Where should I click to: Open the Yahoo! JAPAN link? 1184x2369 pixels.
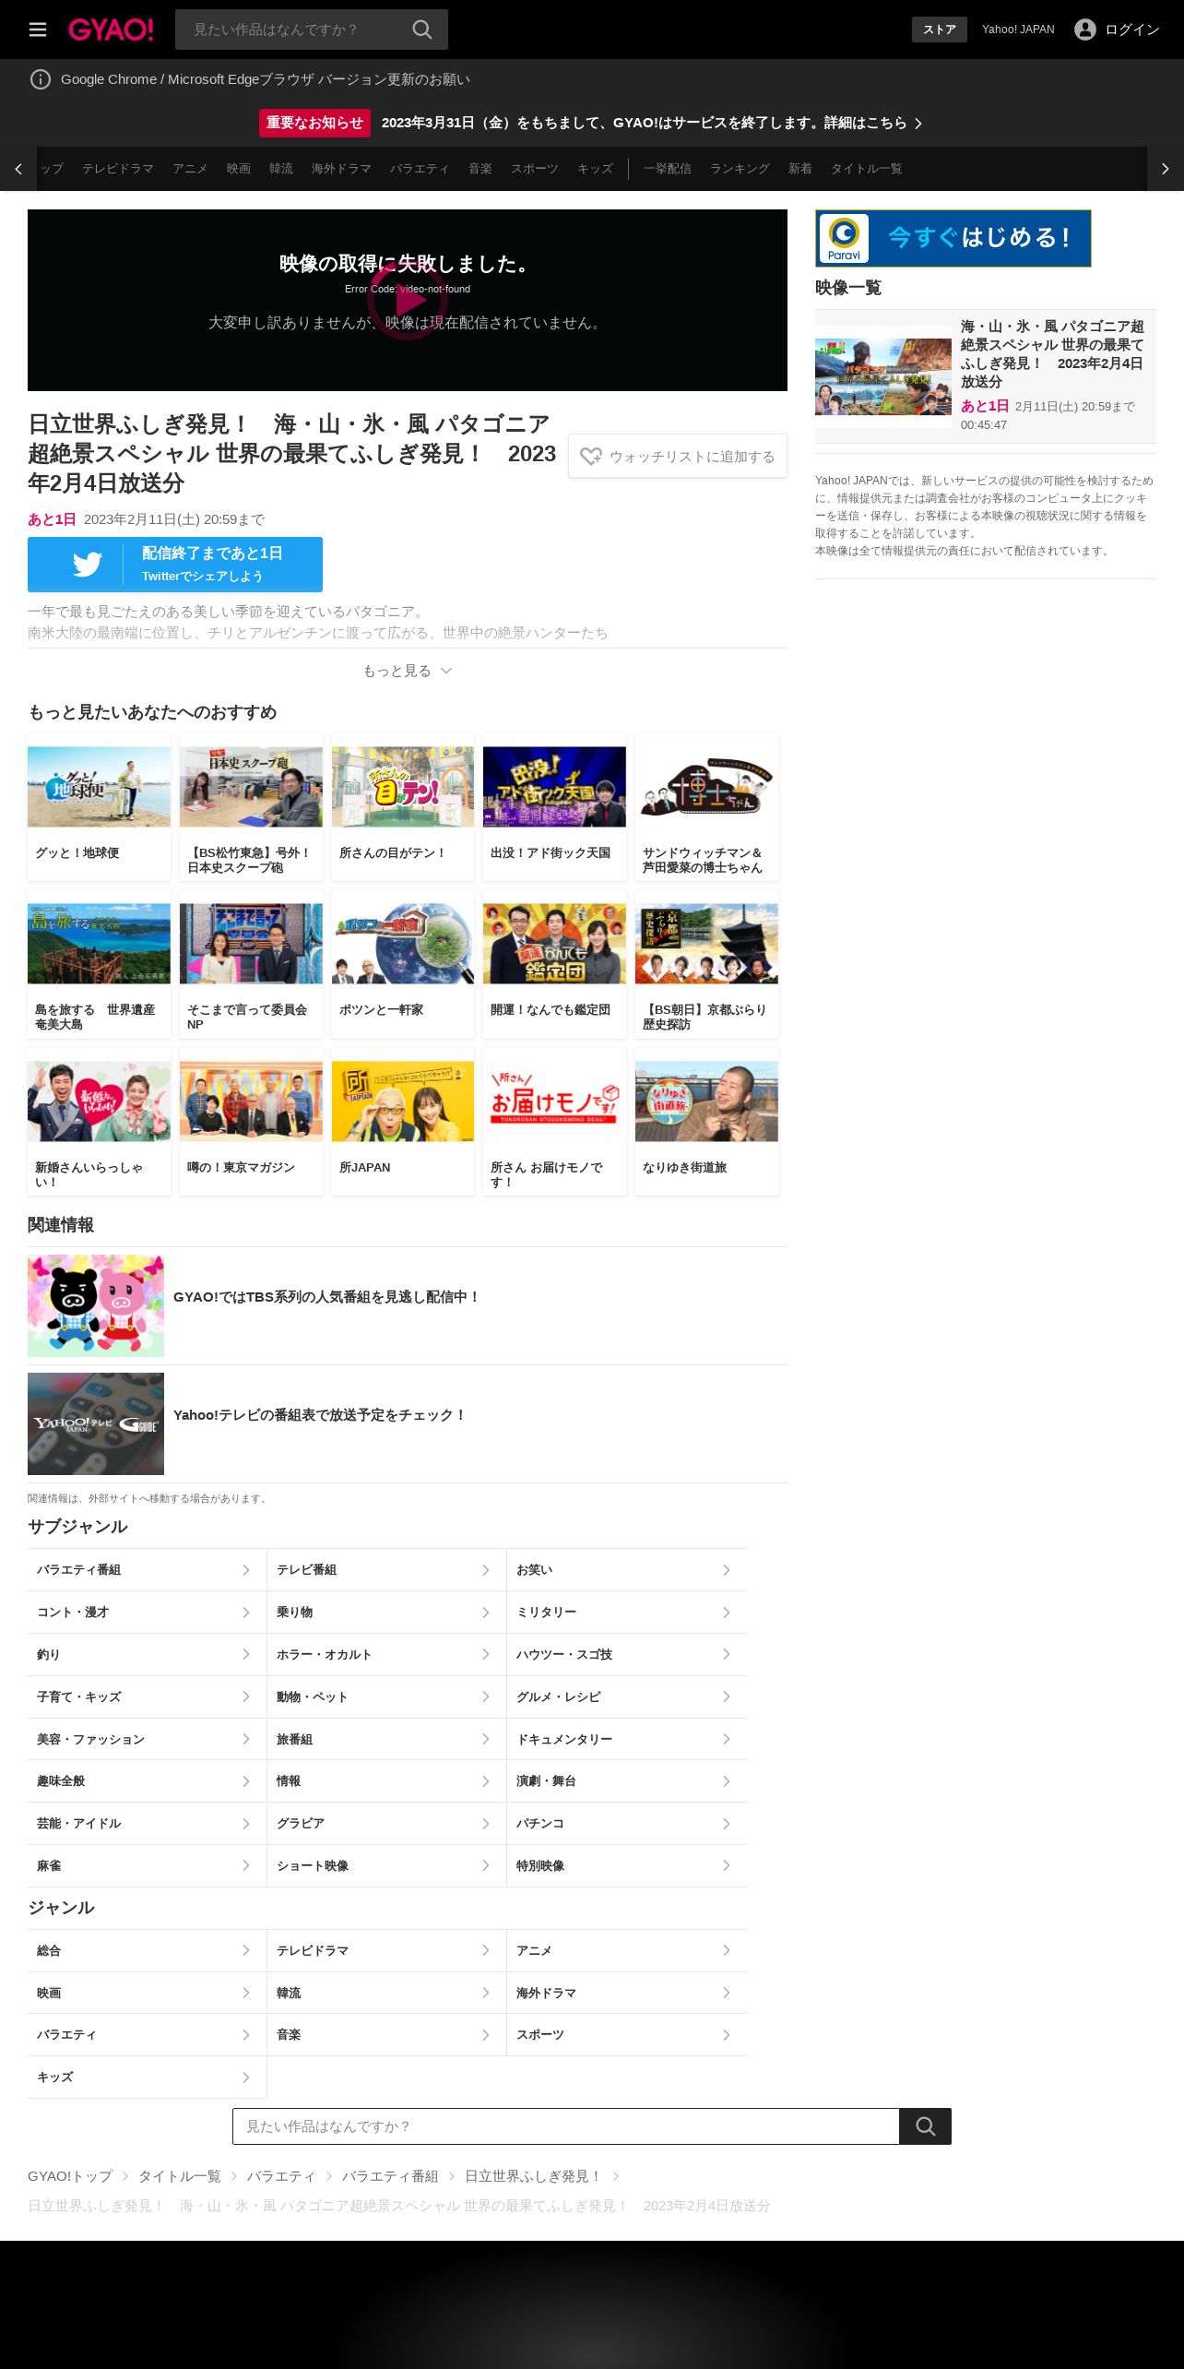pos(1018,30)
